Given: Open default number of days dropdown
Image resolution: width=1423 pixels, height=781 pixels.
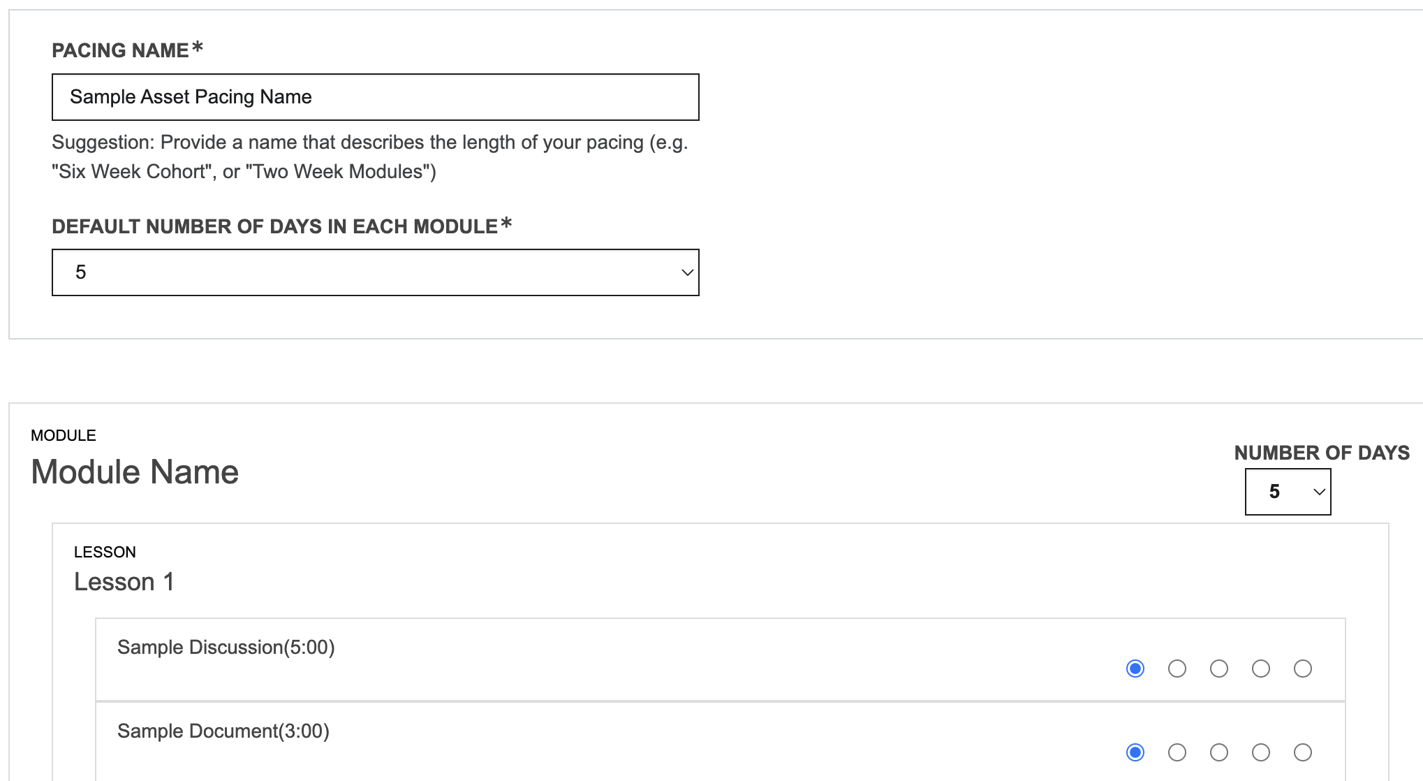Looking at the screenshot, I should [375, 272].
